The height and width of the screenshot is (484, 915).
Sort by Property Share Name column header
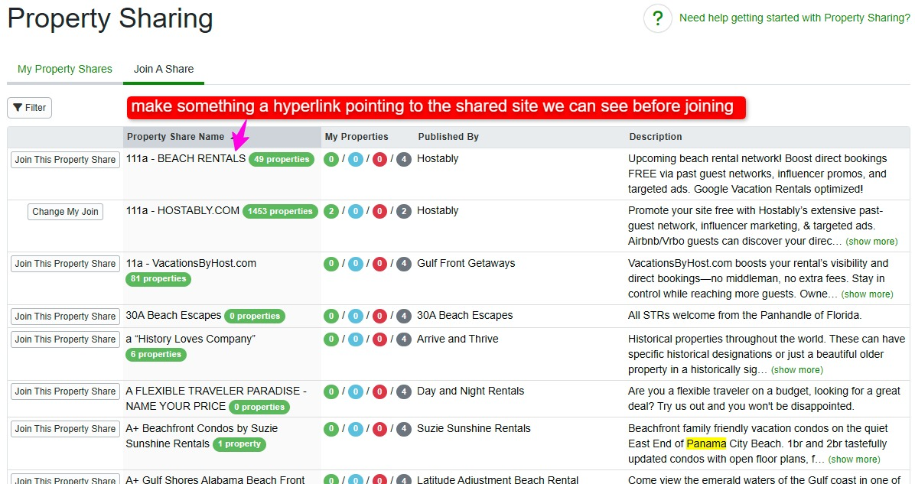(x=176, y=137)
